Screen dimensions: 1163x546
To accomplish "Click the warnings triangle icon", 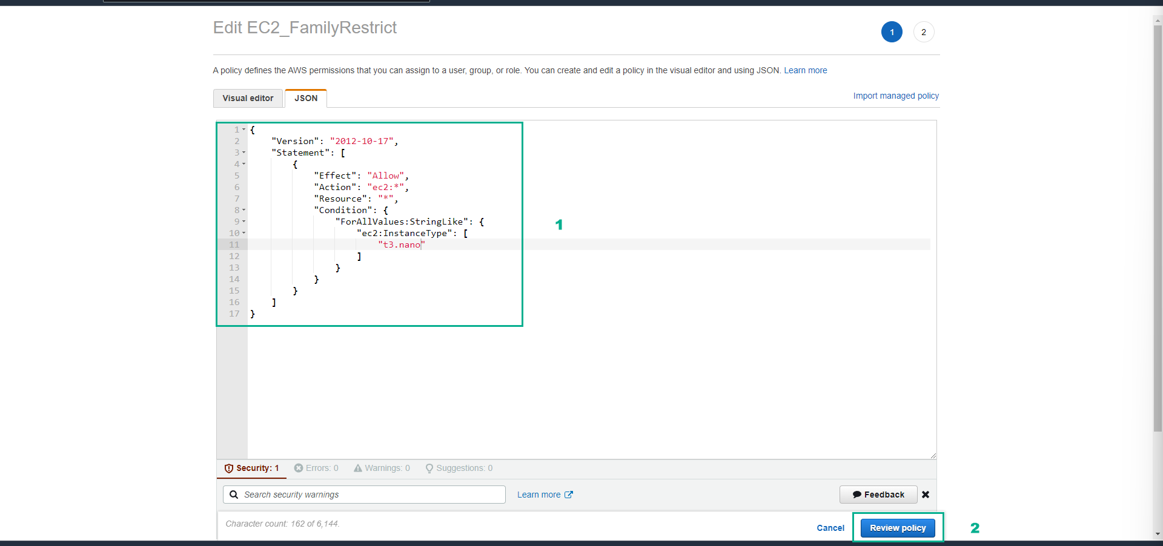I will [x=358, y=468].
